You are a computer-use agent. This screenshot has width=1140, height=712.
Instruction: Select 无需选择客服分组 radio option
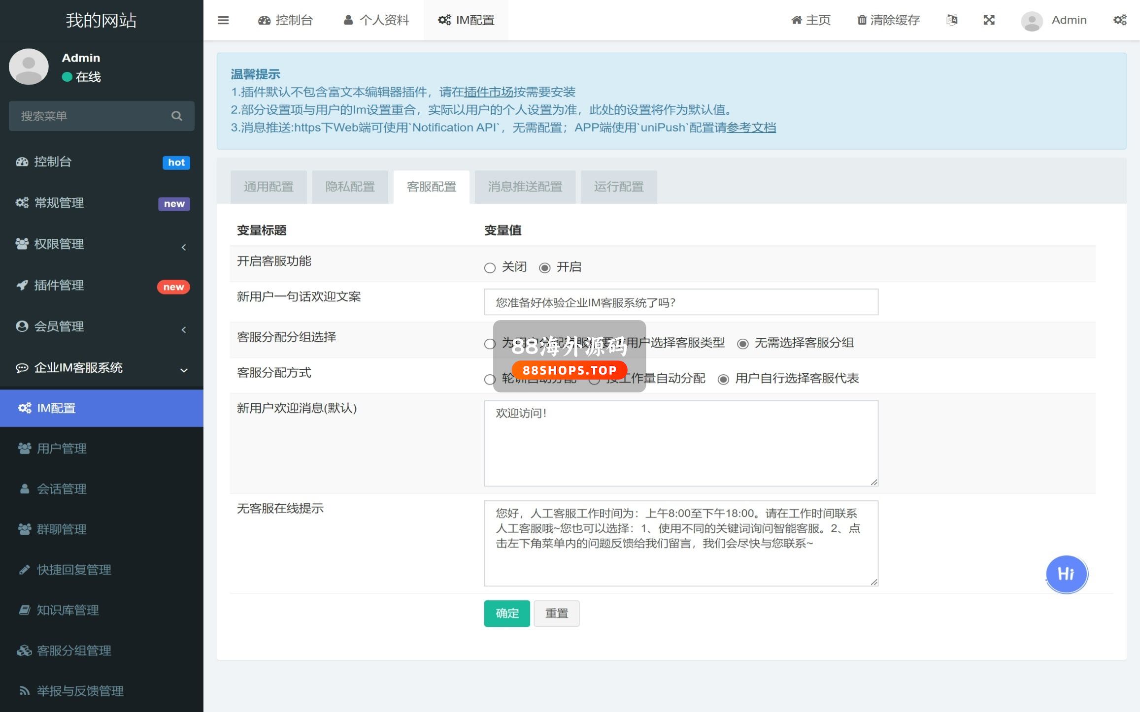742,344
